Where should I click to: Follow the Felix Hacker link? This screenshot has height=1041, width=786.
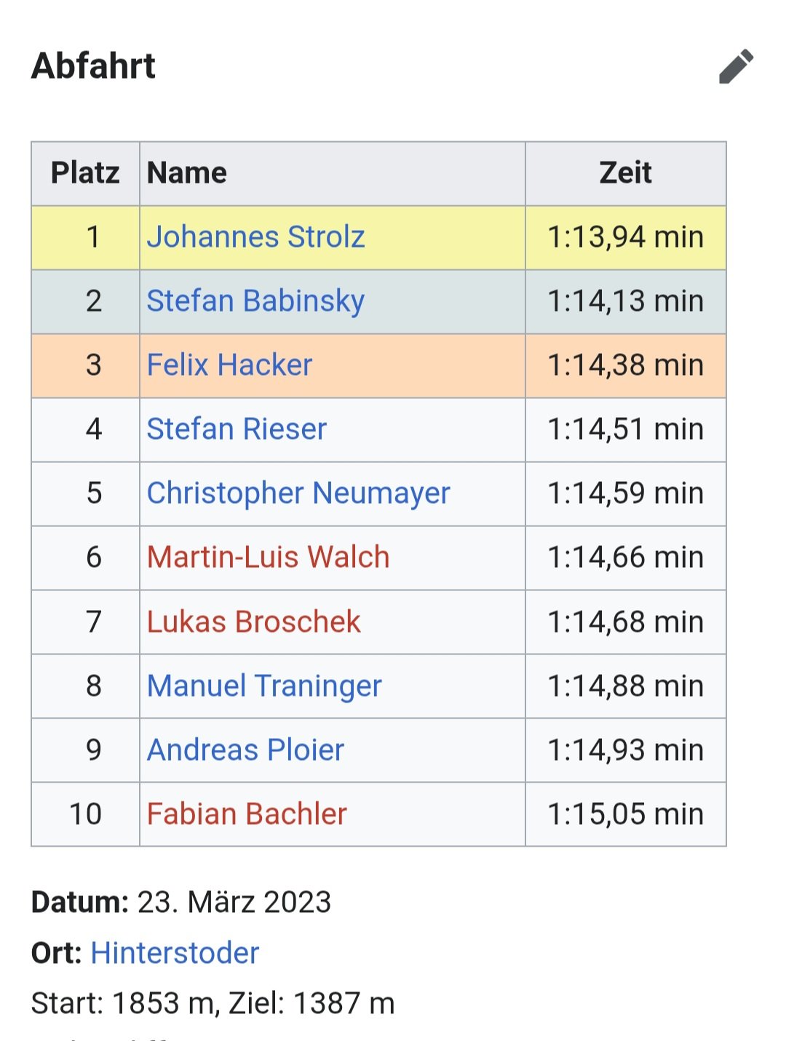[x=229, y=365]
